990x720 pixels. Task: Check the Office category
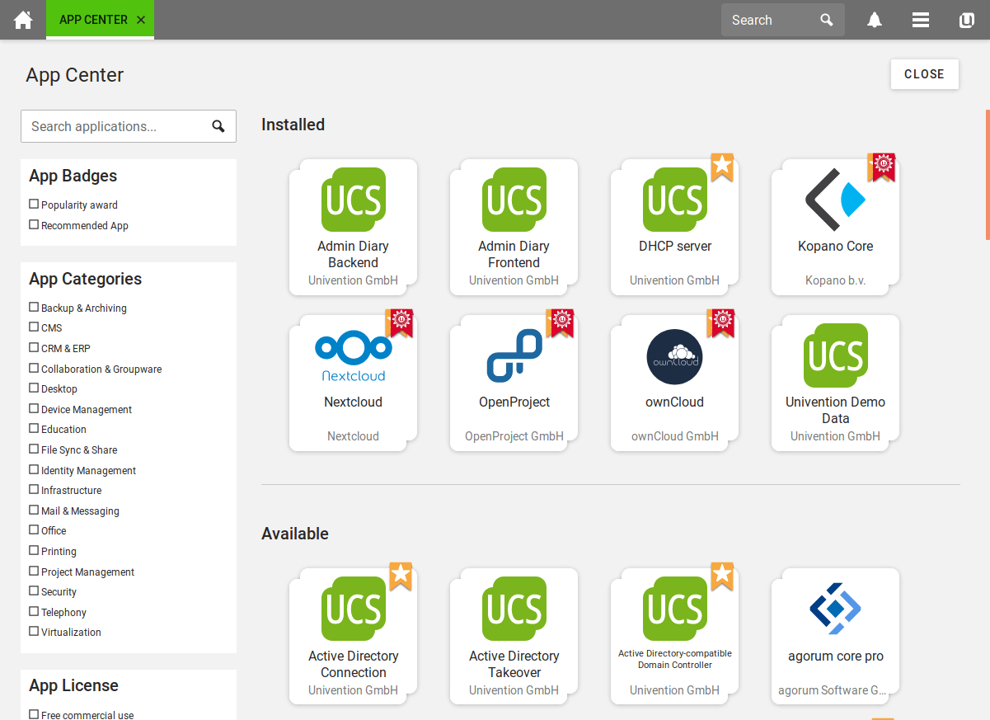point(34,529)
